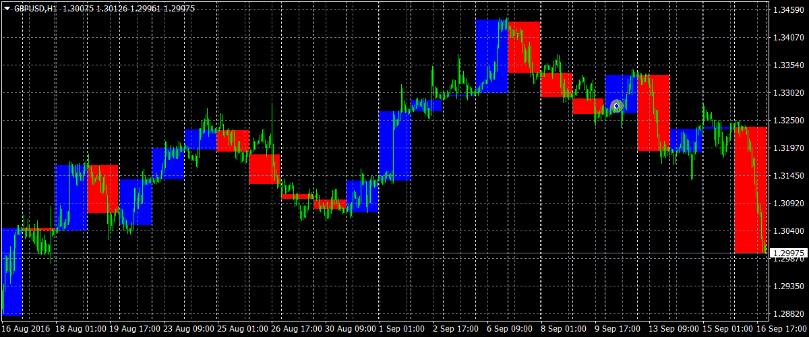Click the 1 Sep 01:00 time label
809x337 pixels.
402,329
